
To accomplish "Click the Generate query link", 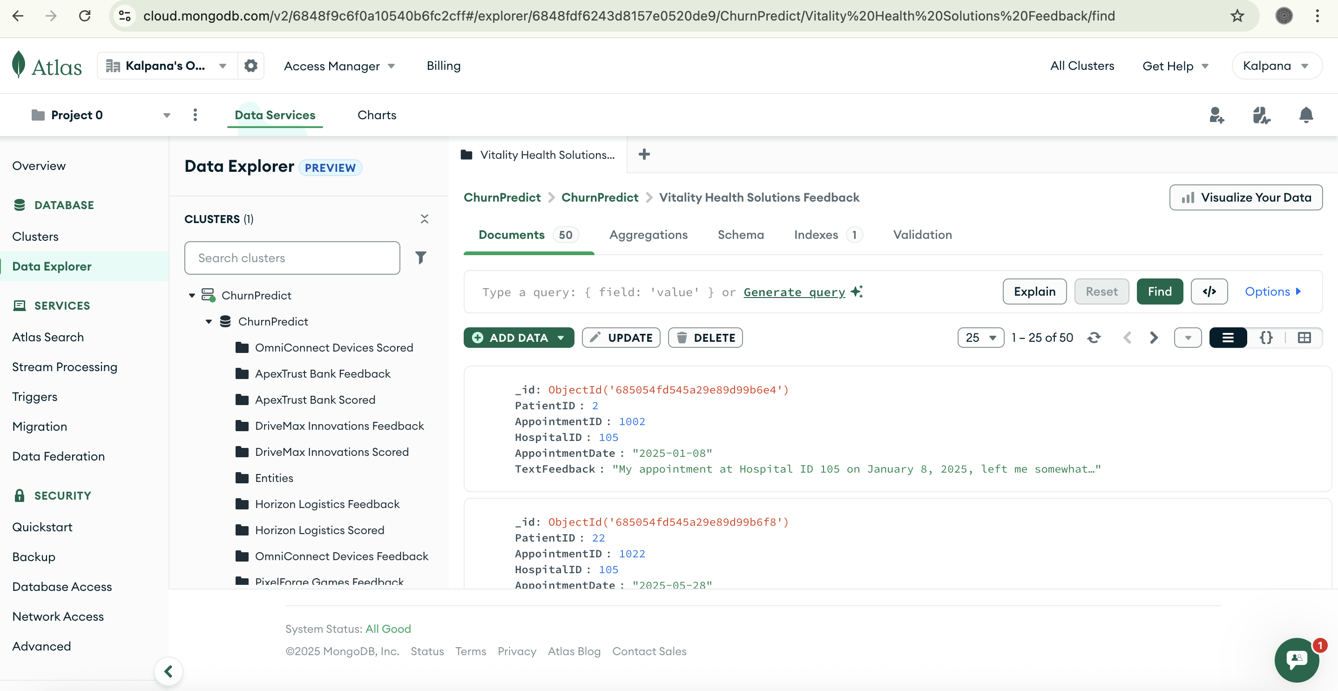I will (794, 292).
